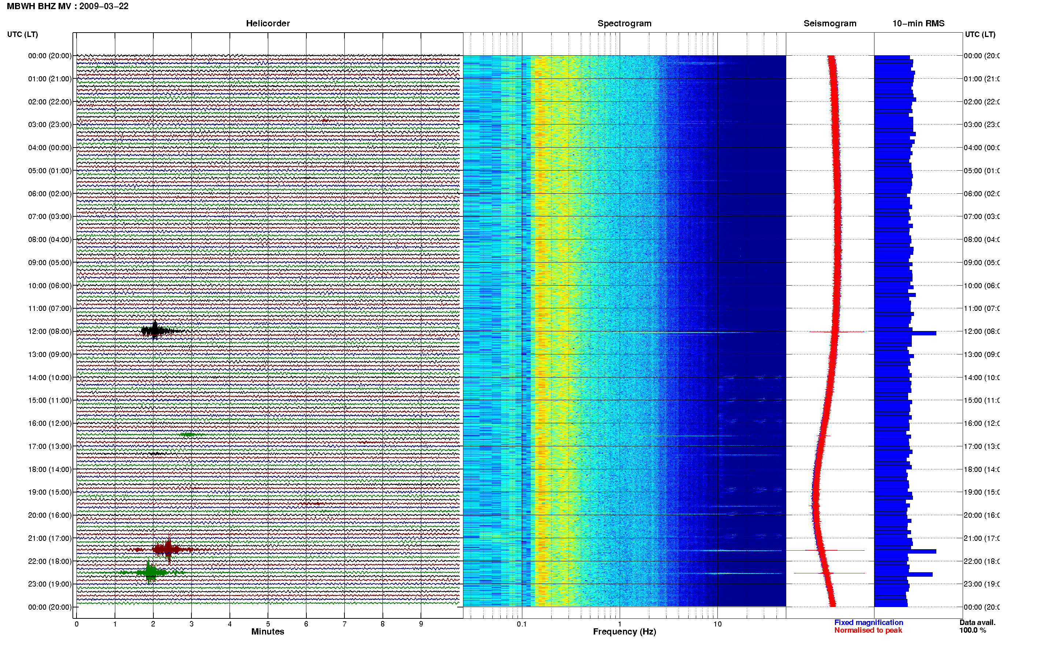Click the '9' minutes tick label
Viewport: 1041px width, 651px height.
[x=421, y=624]
